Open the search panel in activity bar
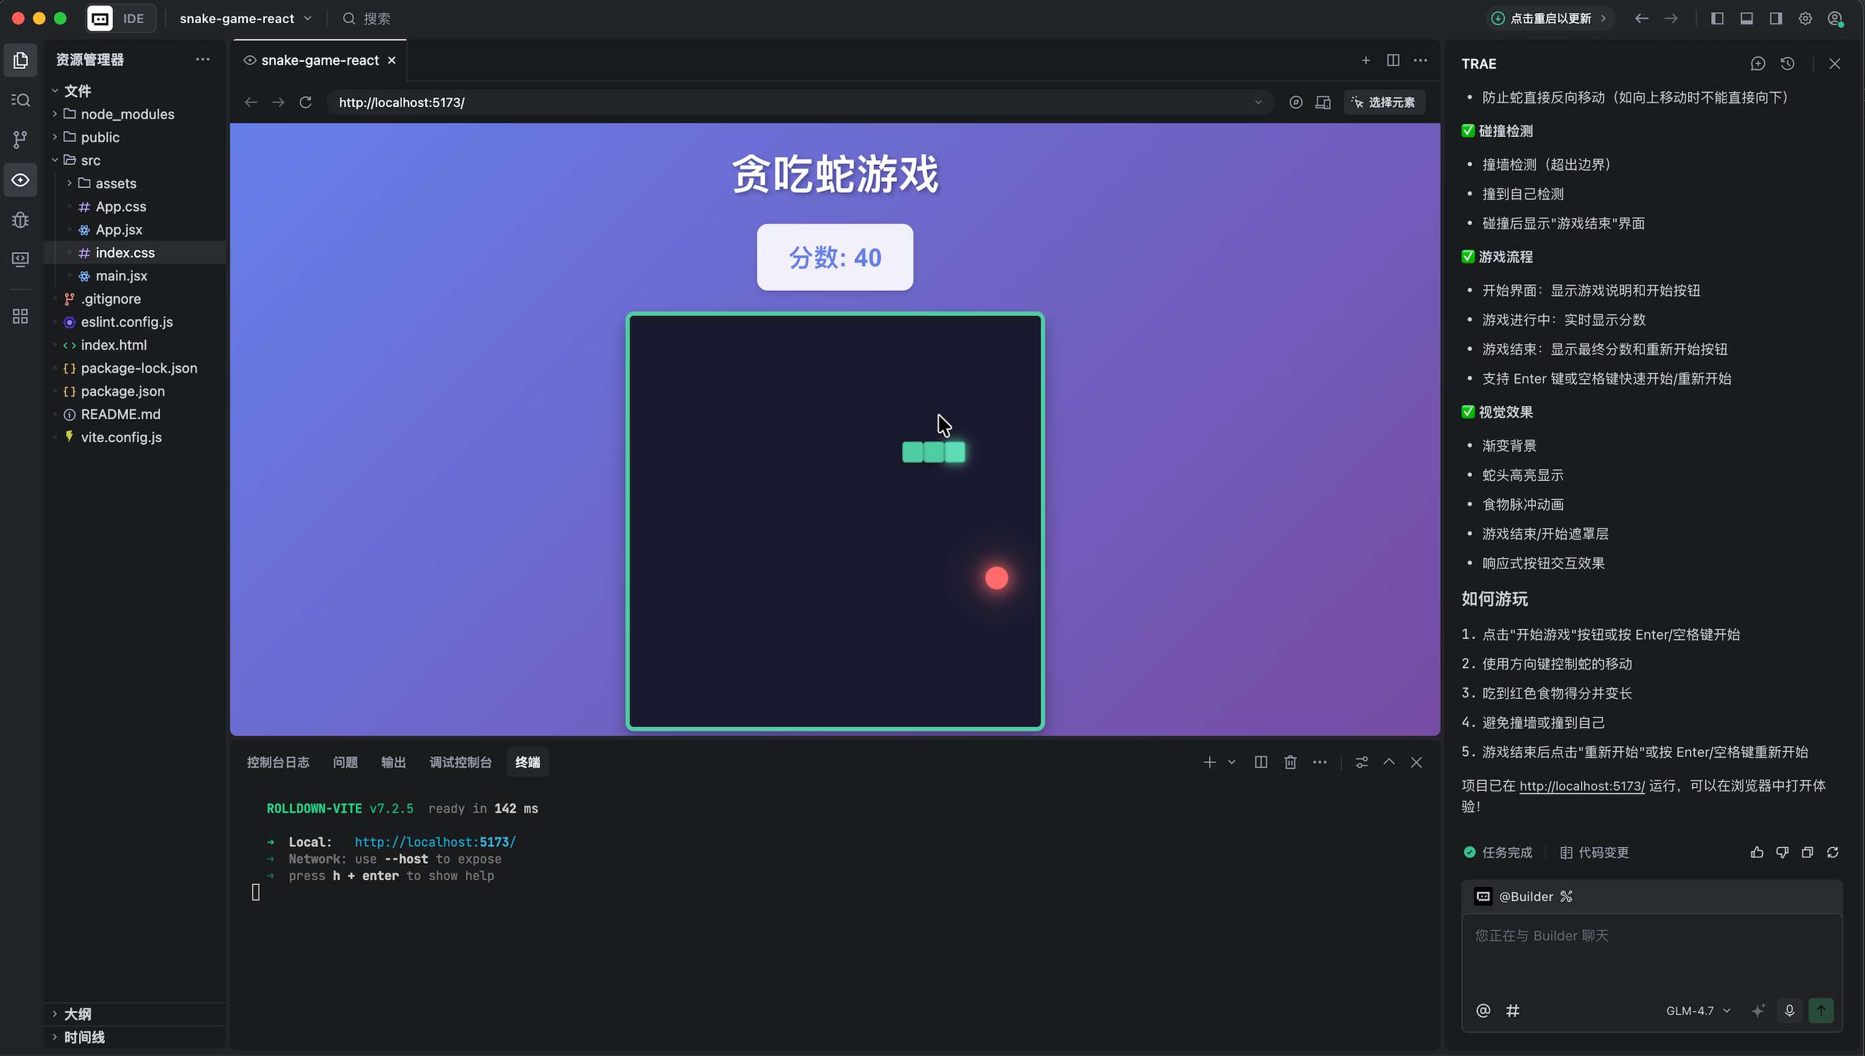This screenshot has height=1056, width=1865. tap(20, 99)
